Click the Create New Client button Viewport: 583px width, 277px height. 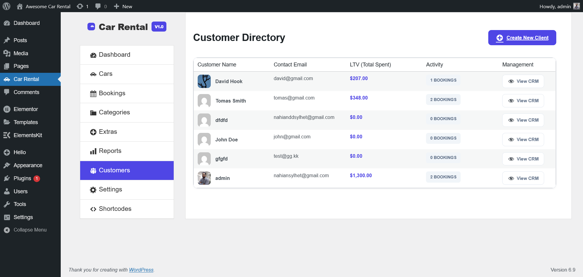(522, 38)
